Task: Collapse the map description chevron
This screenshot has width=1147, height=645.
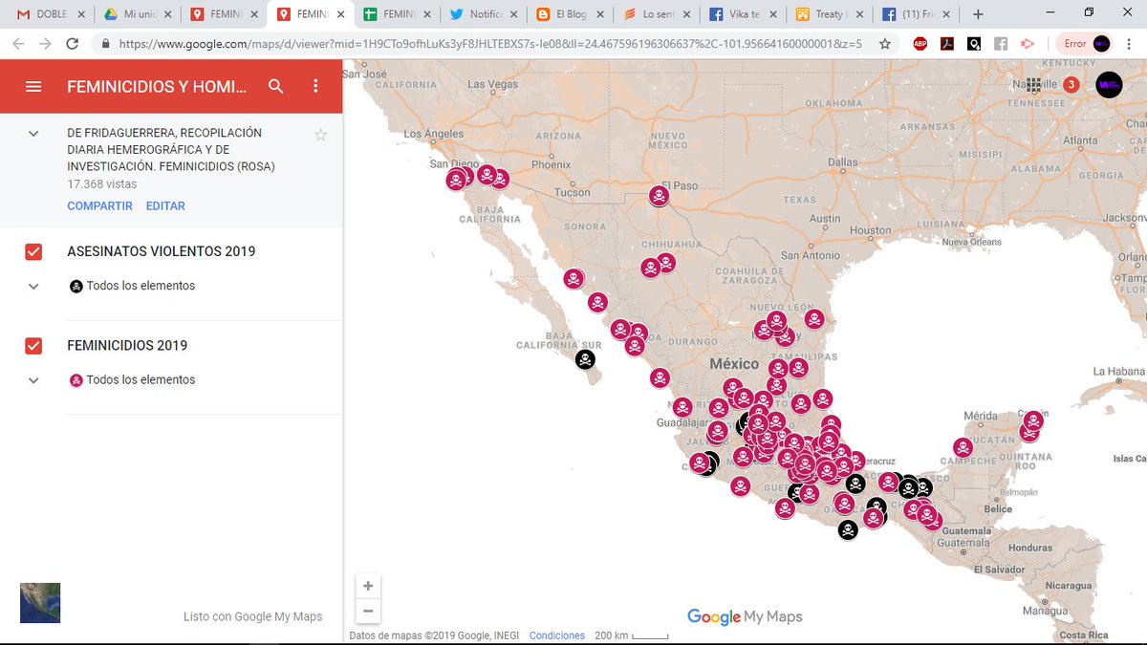Action: tap(33, 134)
